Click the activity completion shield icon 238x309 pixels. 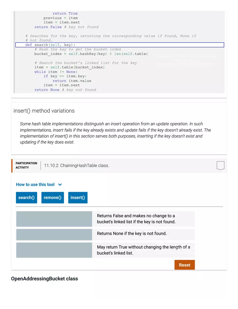point(221,165)
